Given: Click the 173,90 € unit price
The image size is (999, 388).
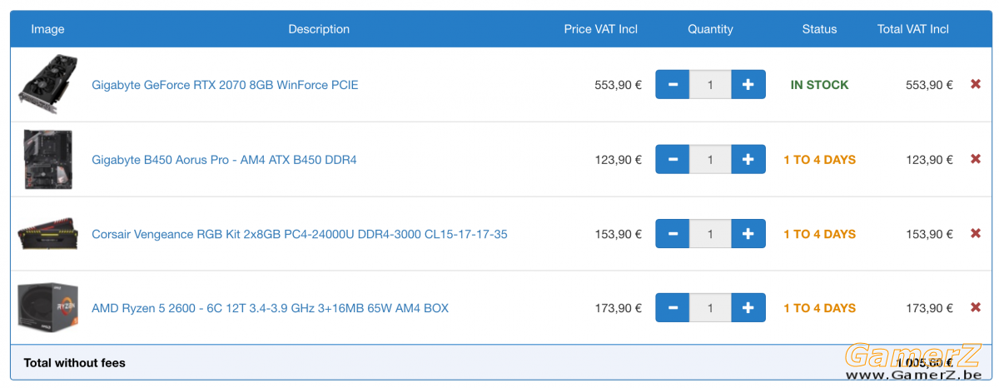Looking at the screenshot, I should tap(618, 308).
